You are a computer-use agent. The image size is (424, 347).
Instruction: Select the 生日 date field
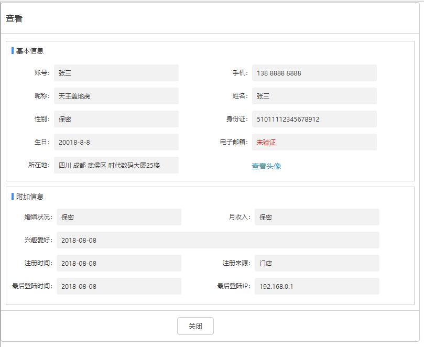(x=116, y=142)
